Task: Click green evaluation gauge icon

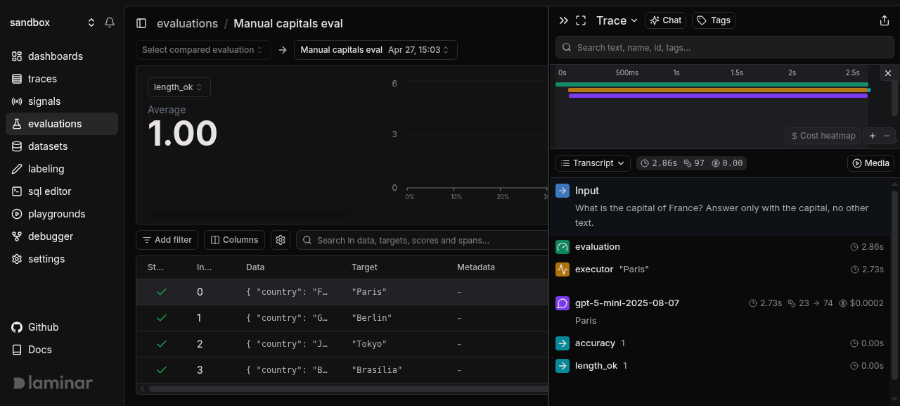Action: pyautogui.click(x=562, y=247)
